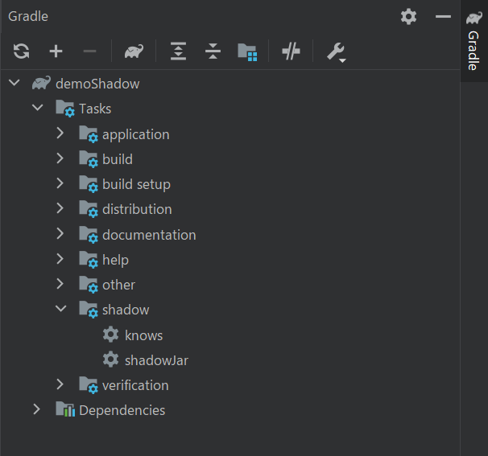This screenshot has width=488, height=456.
Task: Expand the build setup group
Action: click(60, 183)
